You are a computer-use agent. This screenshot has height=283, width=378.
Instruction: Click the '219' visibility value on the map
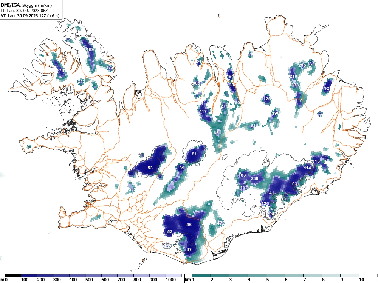293,76
